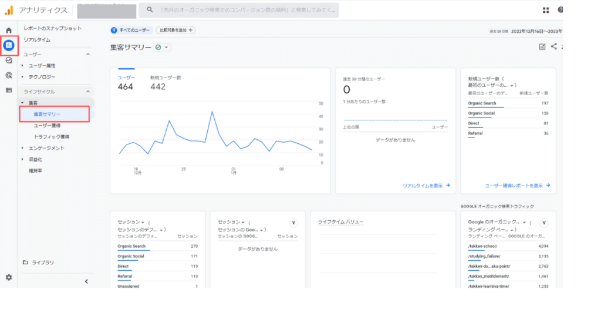
Task: Open セッションのデフォ dimension dropdown
Action: coord(161,230)
